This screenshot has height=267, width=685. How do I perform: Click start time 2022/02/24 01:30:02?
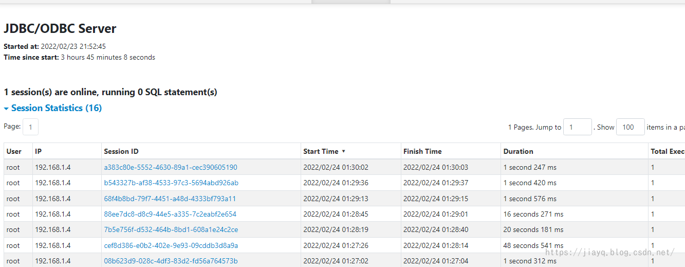336,167
